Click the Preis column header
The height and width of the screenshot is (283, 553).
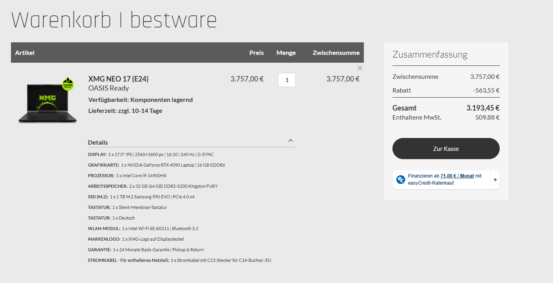pyautogui.click(x=257, y=53)
